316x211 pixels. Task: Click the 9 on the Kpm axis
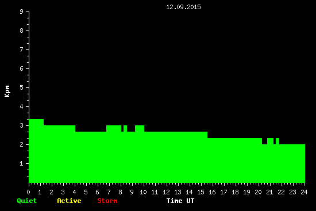(22, 11)
